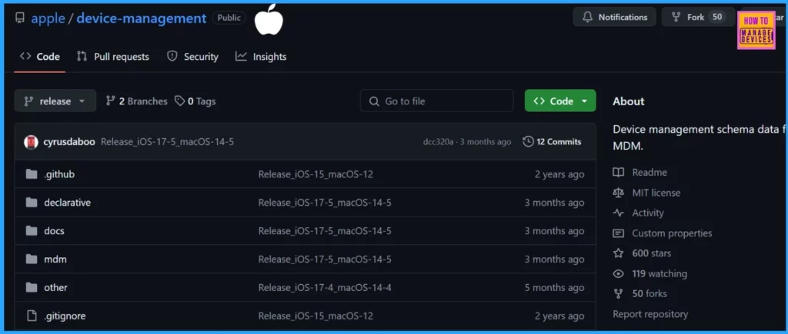The width and height of the screenshot is (788, 334).
Task: Open the Notifications button
Action: 615,17
